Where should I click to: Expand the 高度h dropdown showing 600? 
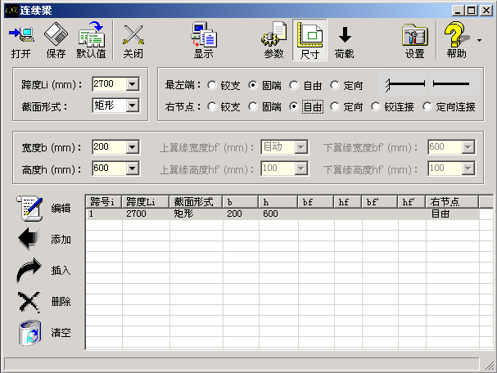pos(133,169)
